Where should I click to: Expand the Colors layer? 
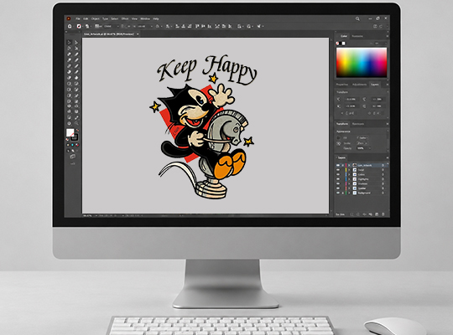coord(349,174)
